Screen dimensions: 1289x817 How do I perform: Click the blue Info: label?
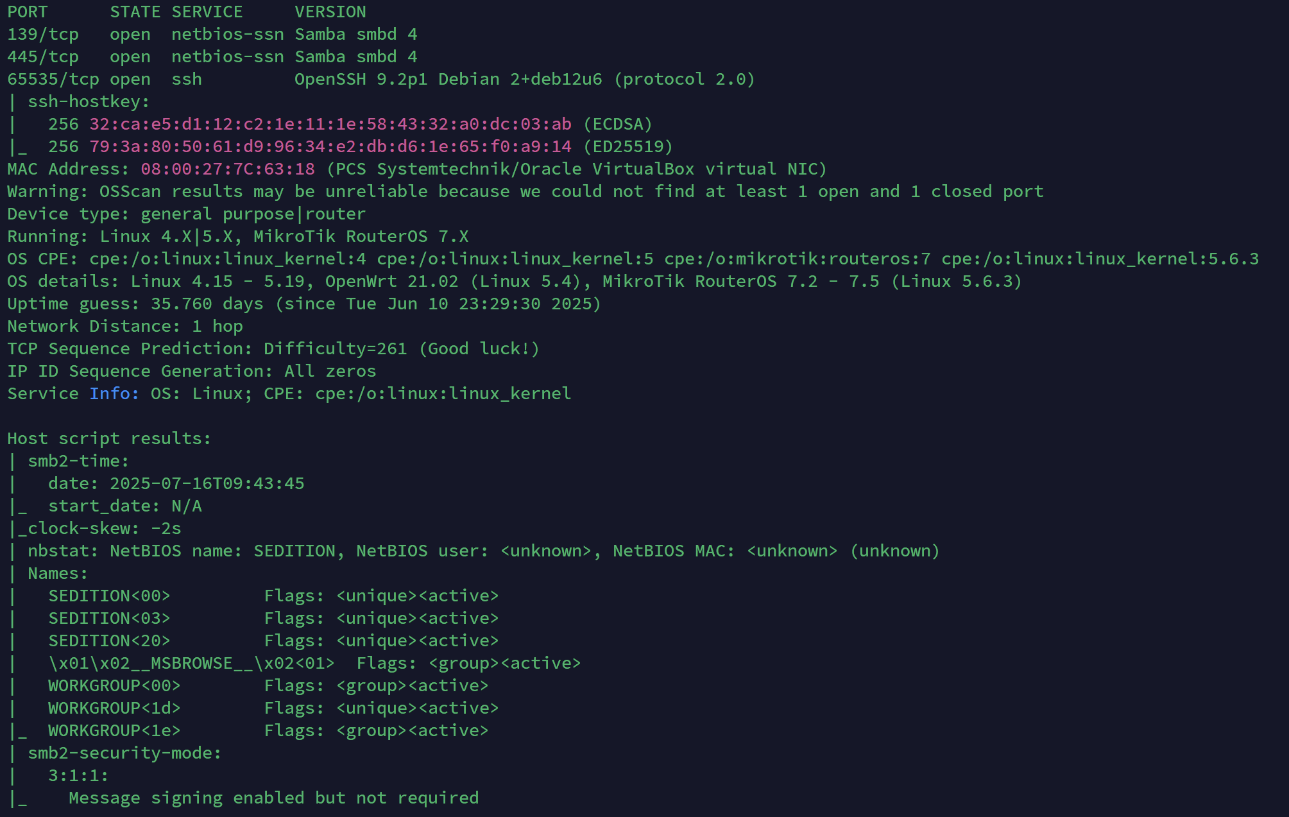[x=114, y=393]
